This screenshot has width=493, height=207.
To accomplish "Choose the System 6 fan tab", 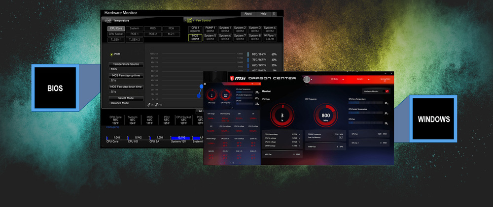I will pos(225,38).
